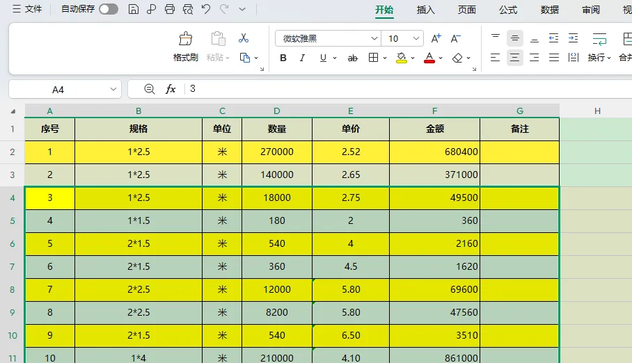The width and height of the screenshot is (632, 363).
Task: Expand font color dropdown arrow
Action: click(441, 58)
